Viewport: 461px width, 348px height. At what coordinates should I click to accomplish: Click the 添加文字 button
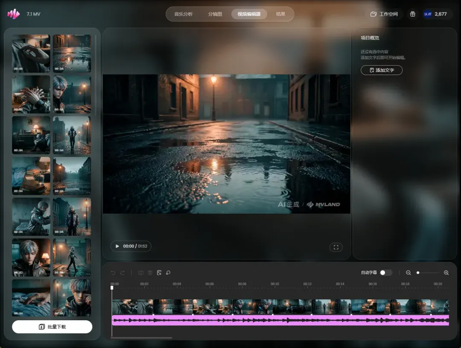[x=382, y=70]
